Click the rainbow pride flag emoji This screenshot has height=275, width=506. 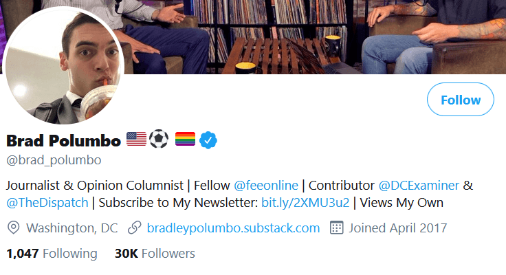[185, 140]
